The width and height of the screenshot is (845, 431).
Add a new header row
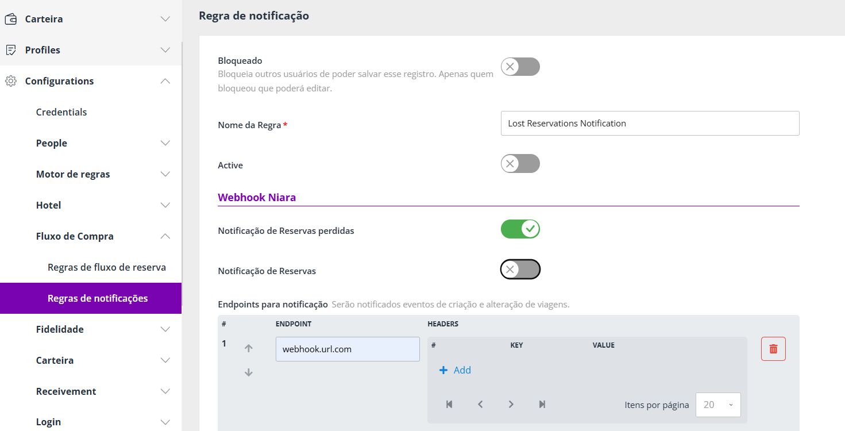pyautogui.click(x=455, y=370)
